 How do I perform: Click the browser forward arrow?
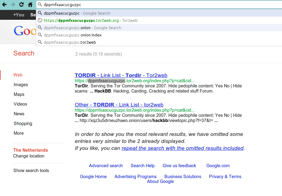coord(13,5)
